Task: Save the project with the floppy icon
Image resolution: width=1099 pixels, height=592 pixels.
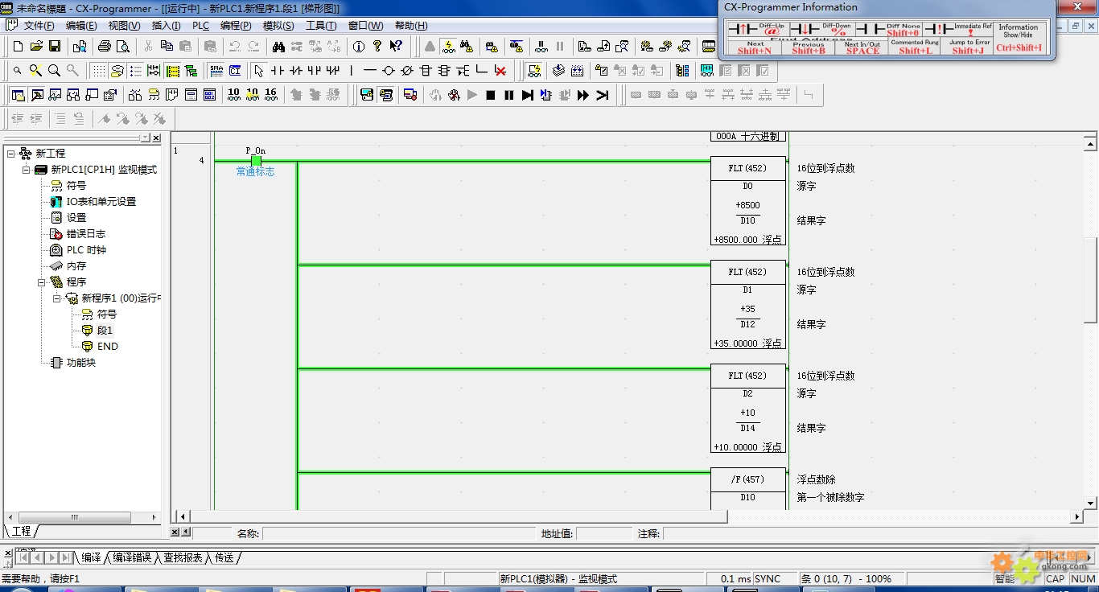Action: coord(55,47)
